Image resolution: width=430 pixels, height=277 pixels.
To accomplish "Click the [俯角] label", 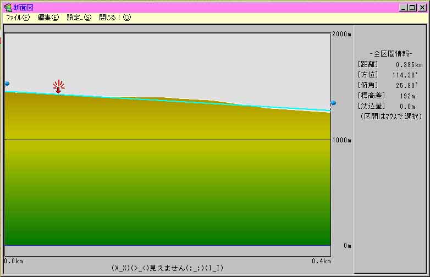I will (368, 85).
